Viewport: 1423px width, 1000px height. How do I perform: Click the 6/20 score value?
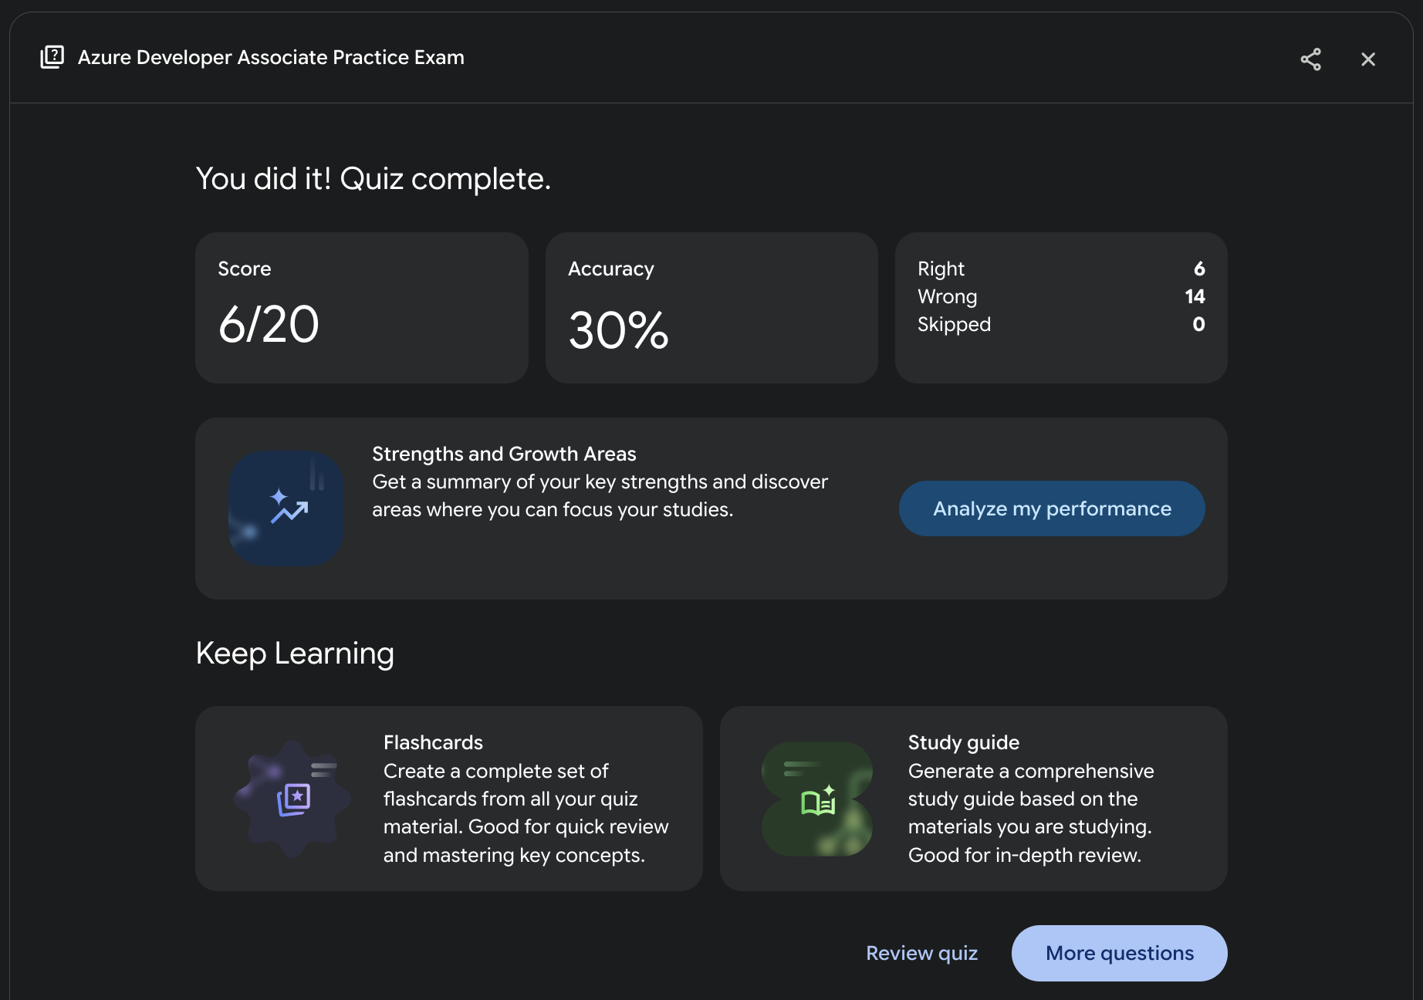pyautogui.click(x=269, y=324)
